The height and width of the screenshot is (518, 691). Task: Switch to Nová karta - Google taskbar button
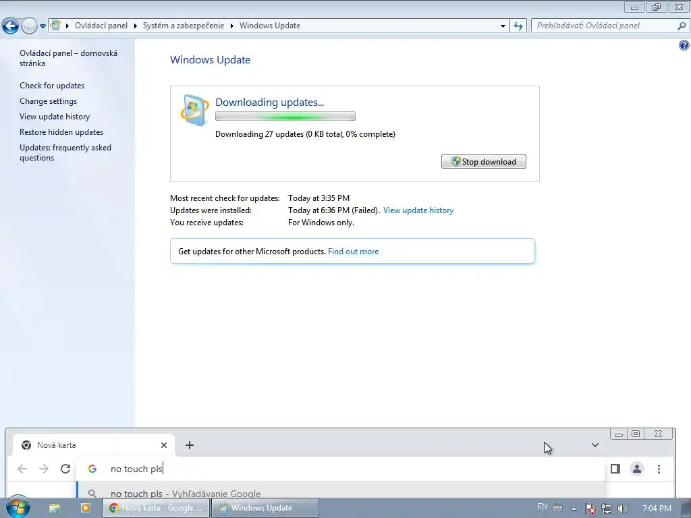156,508
